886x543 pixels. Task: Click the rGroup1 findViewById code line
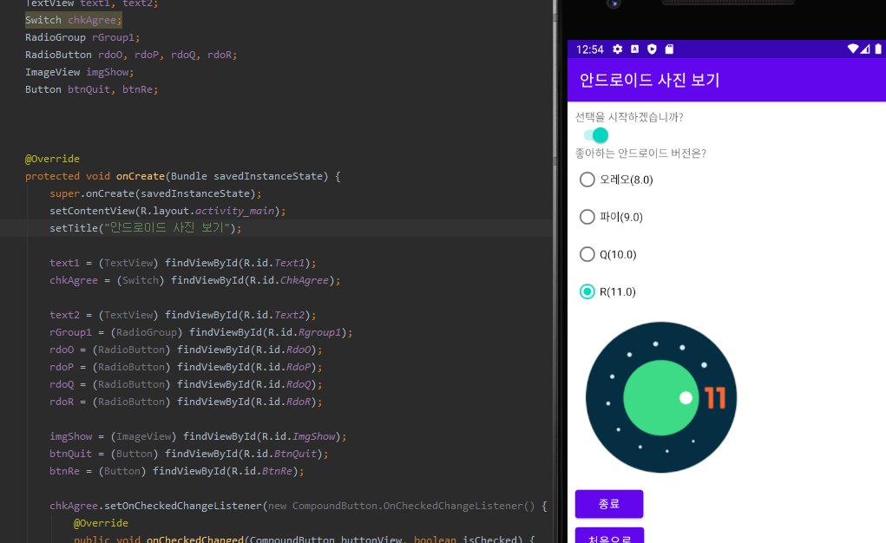tap(201, 332)
